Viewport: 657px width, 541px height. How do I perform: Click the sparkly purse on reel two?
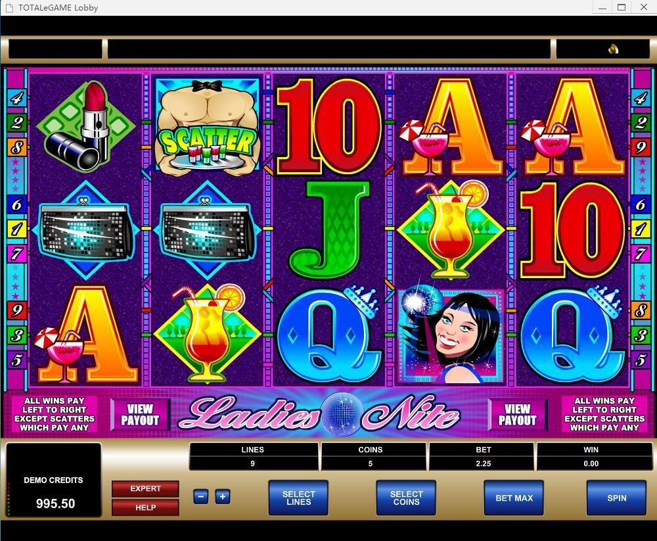208,231
